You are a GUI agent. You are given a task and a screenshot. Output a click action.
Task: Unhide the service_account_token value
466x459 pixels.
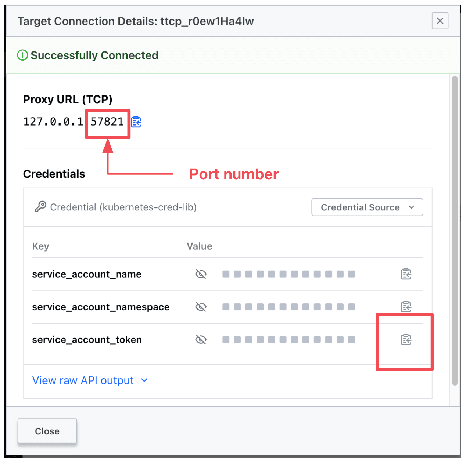[x=201, y=340]
